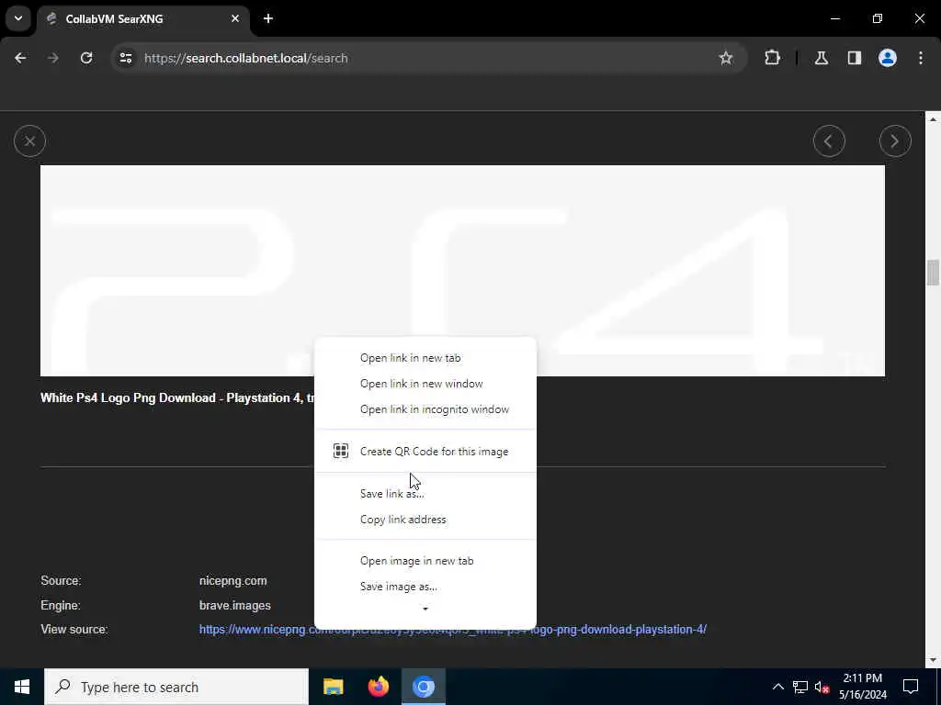Open the clock showing 2:11 PM

pos(862,687)
